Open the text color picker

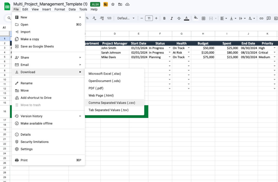coord(187,18)
